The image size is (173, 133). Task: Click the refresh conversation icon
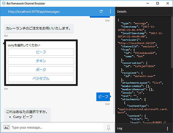point(101,12)
